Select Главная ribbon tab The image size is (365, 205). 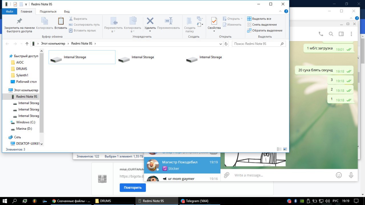[x=27, y=11]
